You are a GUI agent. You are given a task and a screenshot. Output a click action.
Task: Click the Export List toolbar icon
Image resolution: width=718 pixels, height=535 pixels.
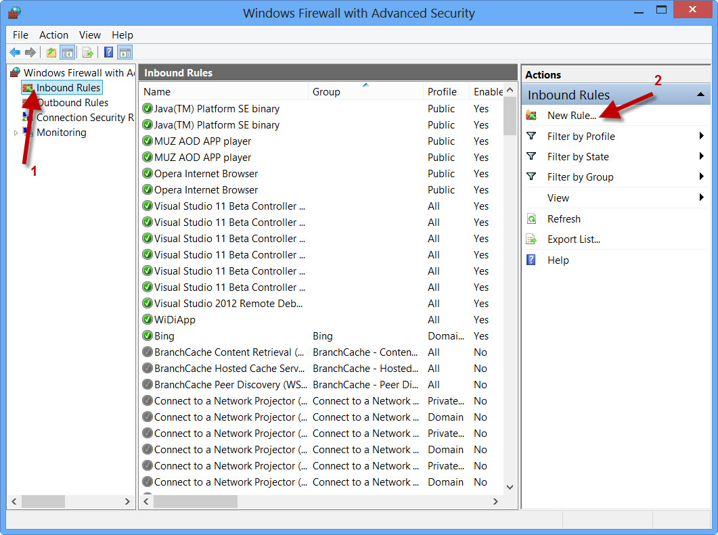87,53
